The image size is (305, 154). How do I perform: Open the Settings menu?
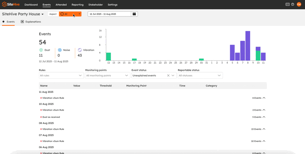[112, 5]
